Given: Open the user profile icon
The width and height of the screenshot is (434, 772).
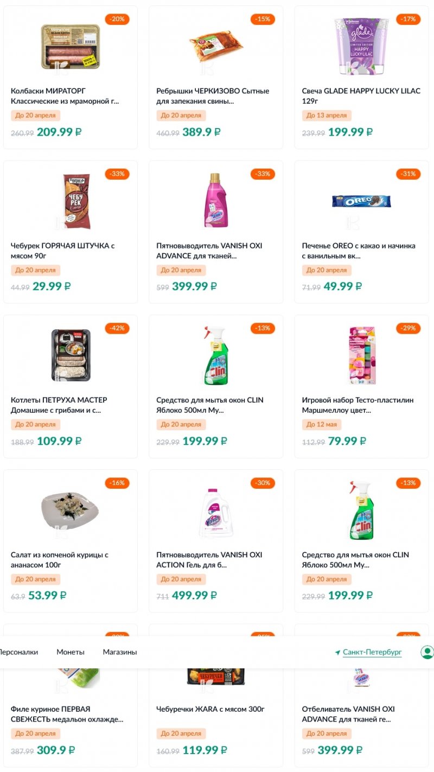Looking at the screenshot, I should tap(427, 652).
